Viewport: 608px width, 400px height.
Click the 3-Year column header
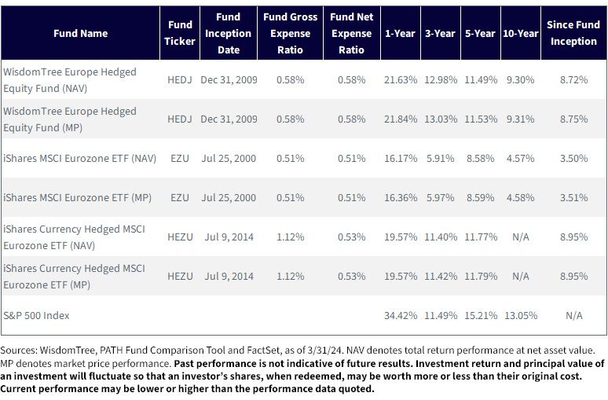(440, 33)
